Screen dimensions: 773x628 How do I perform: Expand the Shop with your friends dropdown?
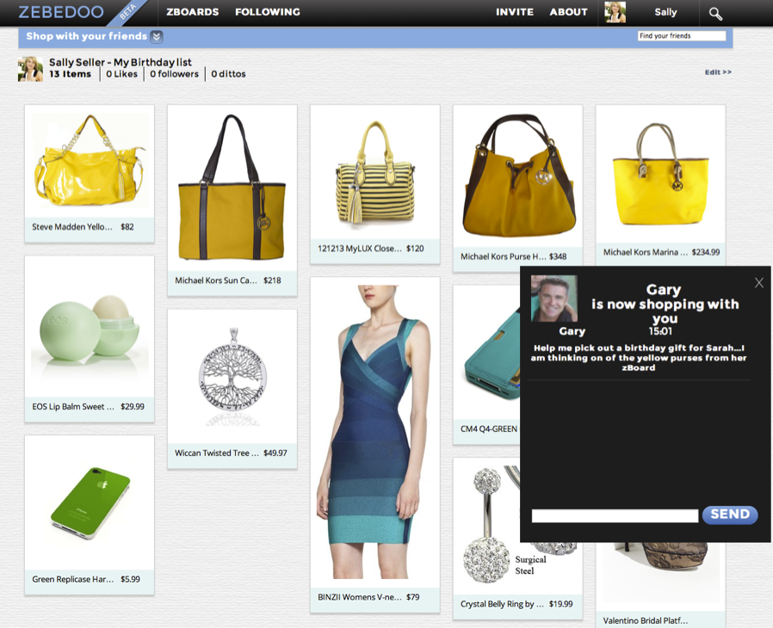(x=156, y=37)
